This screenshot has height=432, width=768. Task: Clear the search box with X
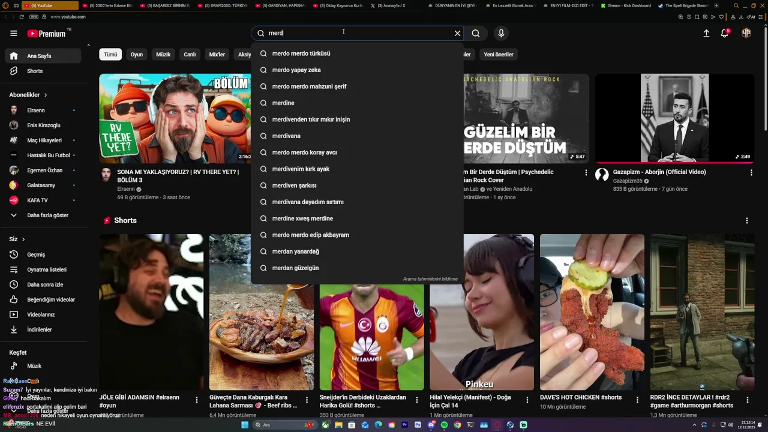pyautogui.click(x=457, y=34)
